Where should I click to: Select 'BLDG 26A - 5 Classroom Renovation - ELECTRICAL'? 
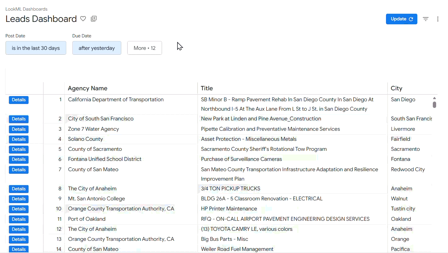pyautogui.click(x=262, y=199)
